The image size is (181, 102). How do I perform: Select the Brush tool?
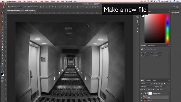pyautogui.click(x=3, y=33)
